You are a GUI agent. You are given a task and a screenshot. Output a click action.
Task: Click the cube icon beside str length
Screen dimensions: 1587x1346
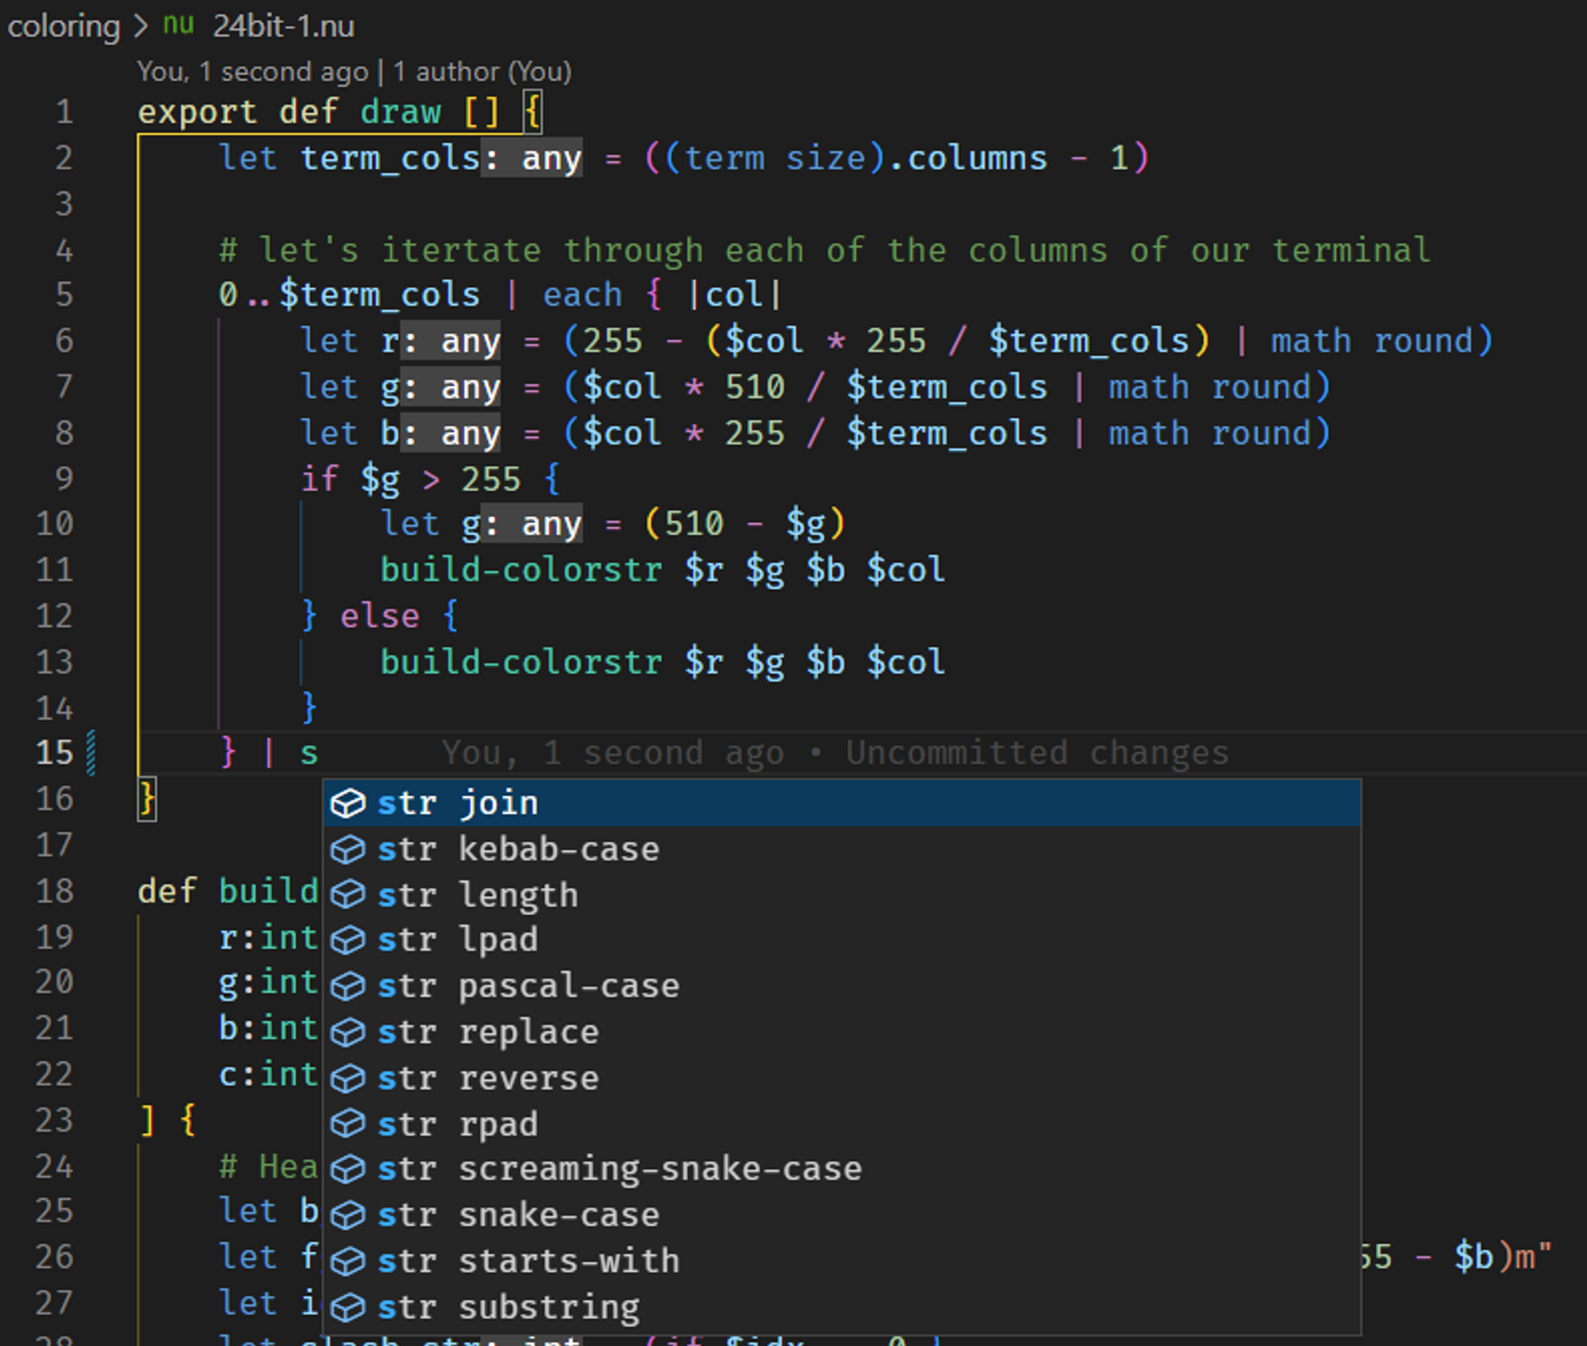[348, 895]
